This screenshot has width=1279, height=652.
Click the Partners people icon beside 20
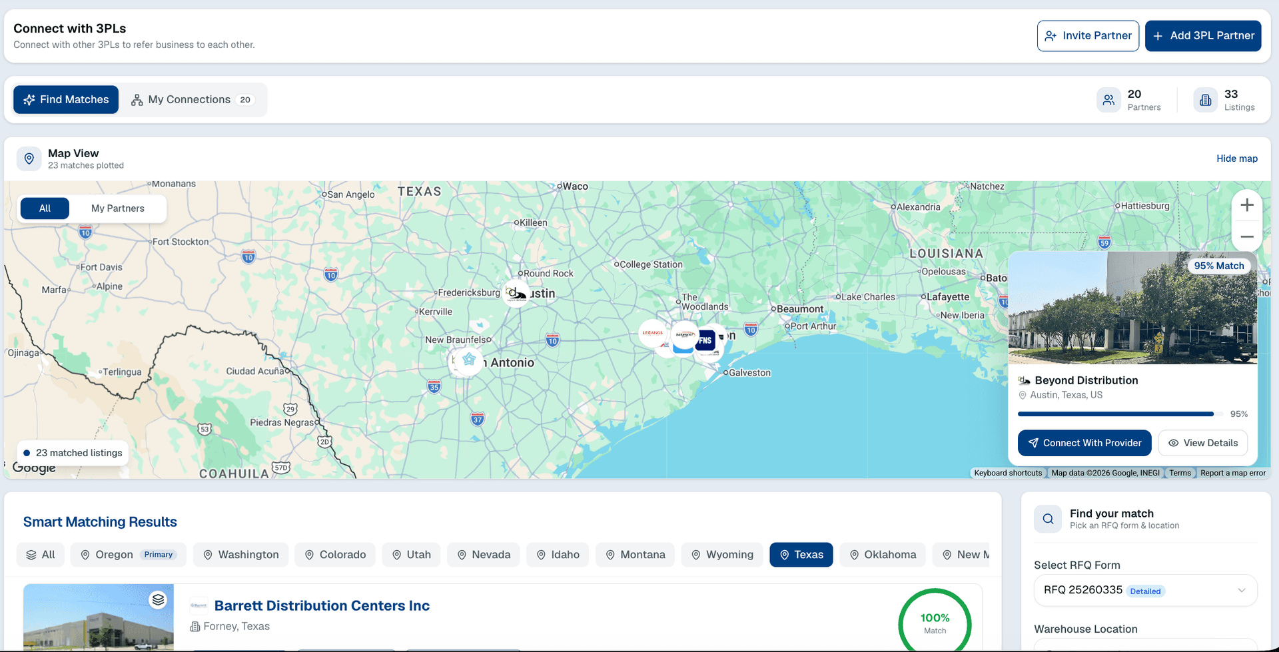pyautogui.click(x=1108, y=100)
